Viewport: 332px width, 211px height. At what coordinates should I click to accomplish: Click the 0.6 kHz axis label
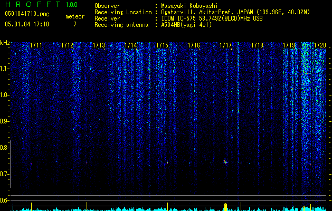5,200
